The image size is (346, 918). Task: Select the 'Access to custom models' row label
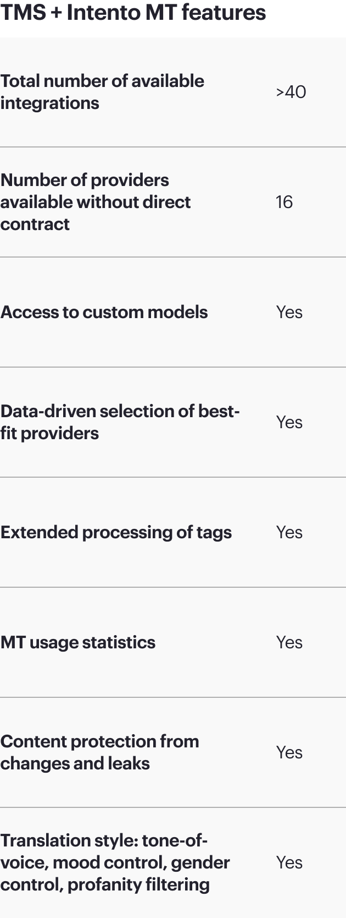pos(104,312)
